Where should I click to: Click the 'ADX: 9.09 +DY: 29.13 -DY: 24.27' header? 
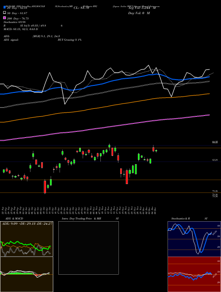(27, 224)
